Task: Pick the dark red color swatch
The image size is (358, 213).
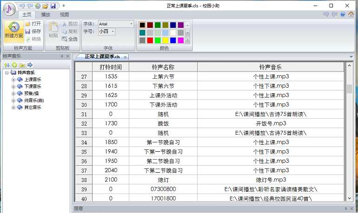Action: click(x=150, y=25)
